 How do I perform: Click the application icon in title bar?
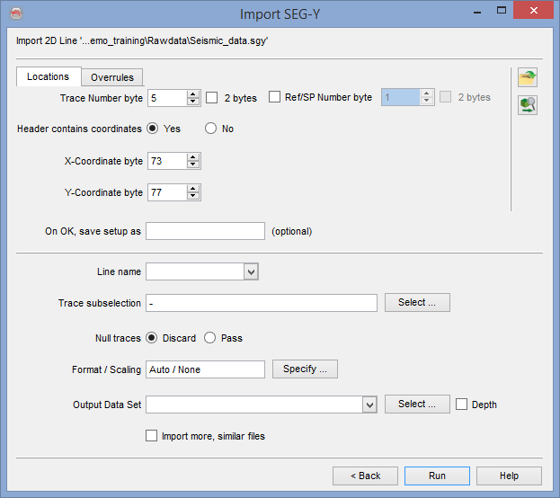pyautogui.click(x=13, y=13)
